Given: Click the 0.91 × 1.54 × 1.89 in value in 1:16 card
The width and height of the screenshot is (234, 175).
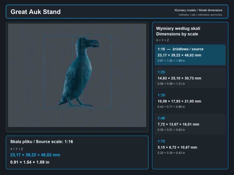Looking at the screenshot, I should coord(171,61).
